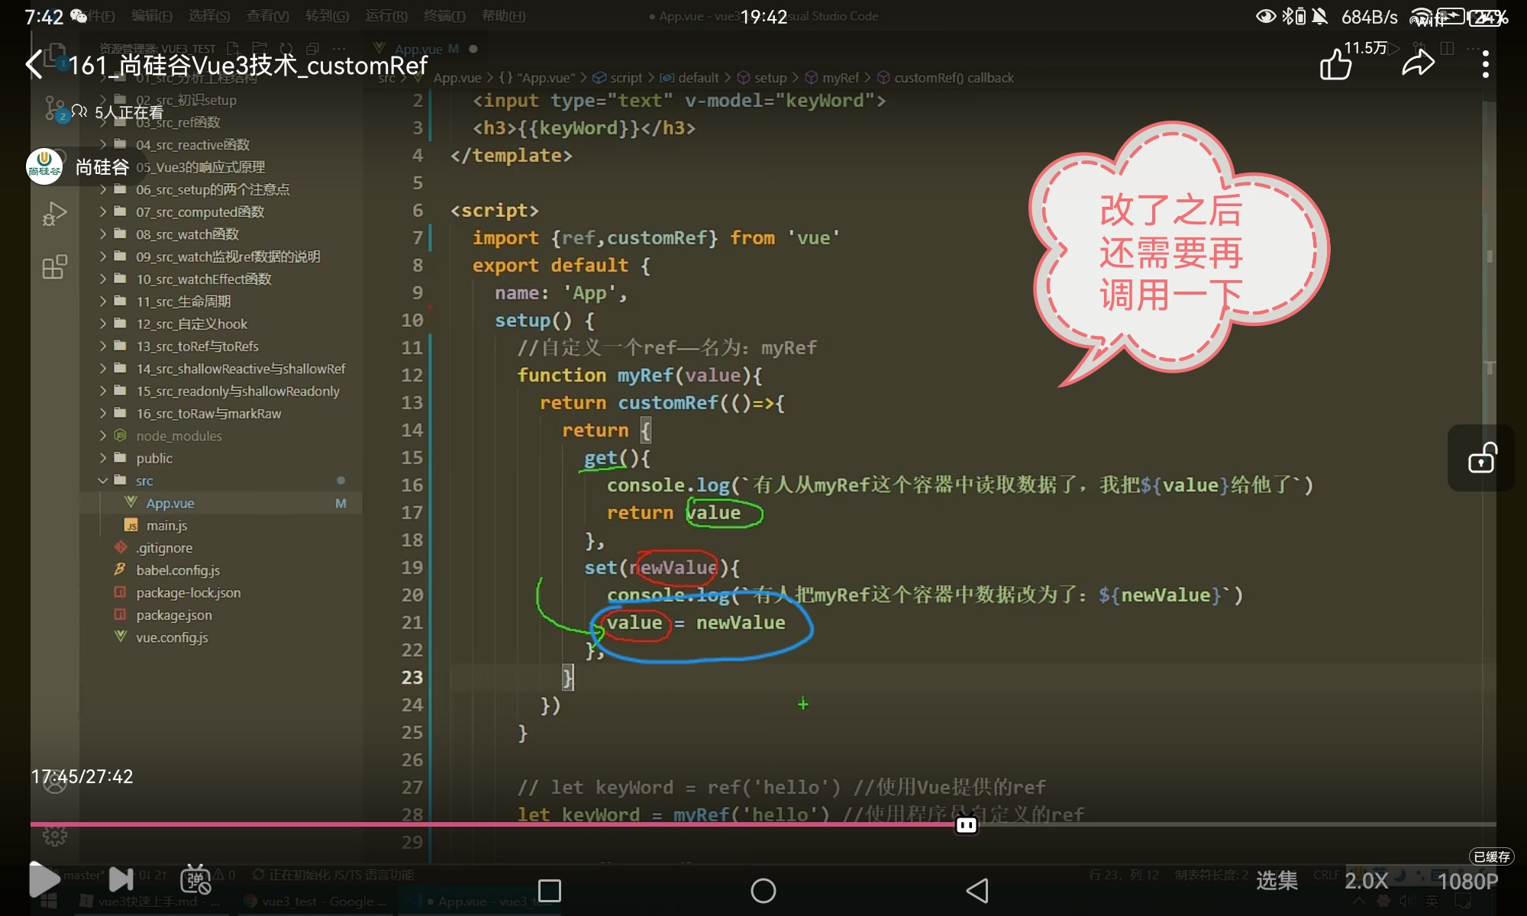Toggle the screen lock button
The height and width of the screenshot is (916, 1527).
click(1481, 458)
